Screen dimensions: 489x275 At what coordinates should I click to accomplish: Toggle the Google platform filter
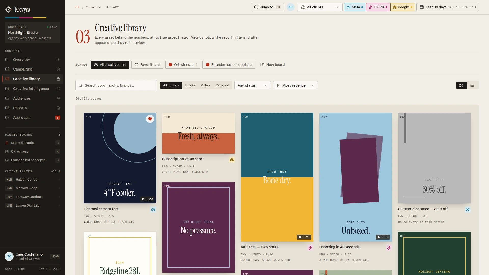(402, 7)
